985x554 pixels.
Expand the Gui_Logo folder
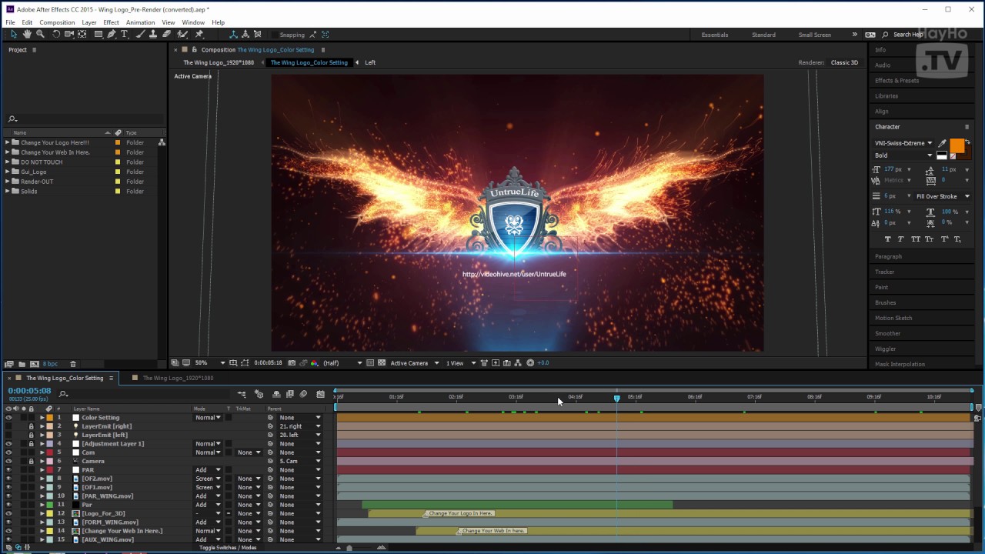tap(8, 172)
